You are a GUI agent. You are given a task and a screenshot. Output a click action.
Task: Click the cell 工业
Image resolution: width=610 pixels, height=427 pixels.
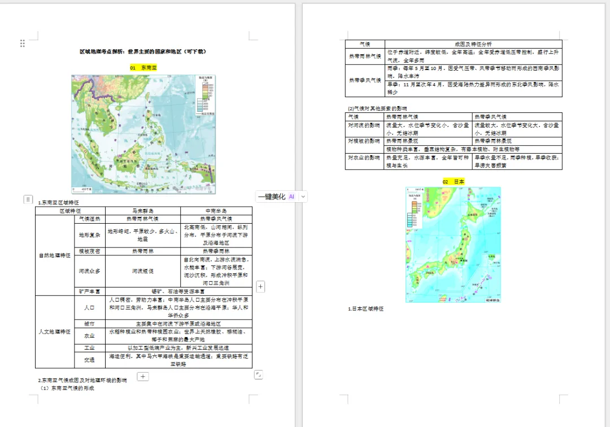click(x=89, y=348)
